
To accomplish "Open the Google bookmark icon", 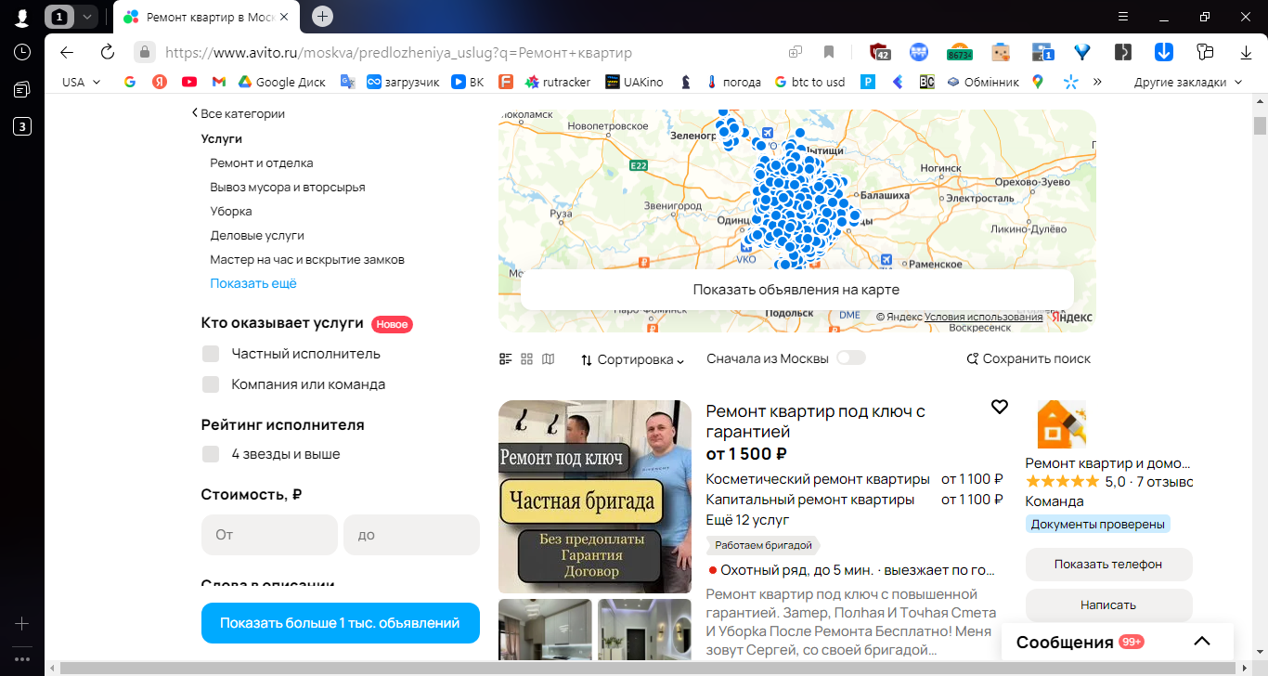I will click(130, 82).
